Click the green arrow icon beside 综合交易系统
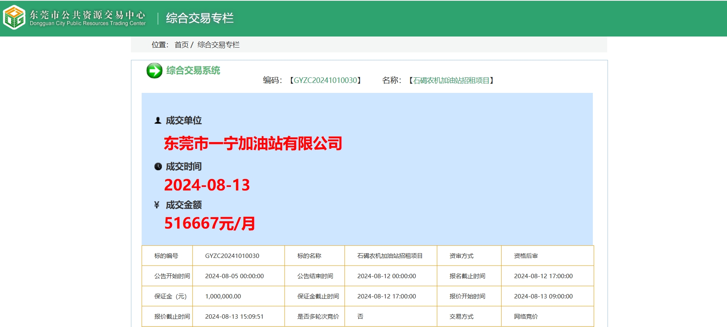 154,71
